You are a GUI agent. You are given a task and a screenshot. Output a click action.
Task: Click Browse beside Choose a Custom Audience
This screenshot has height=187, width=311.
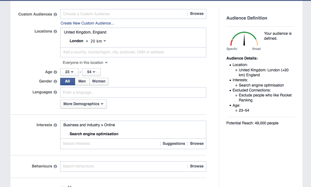coord(197,14)
